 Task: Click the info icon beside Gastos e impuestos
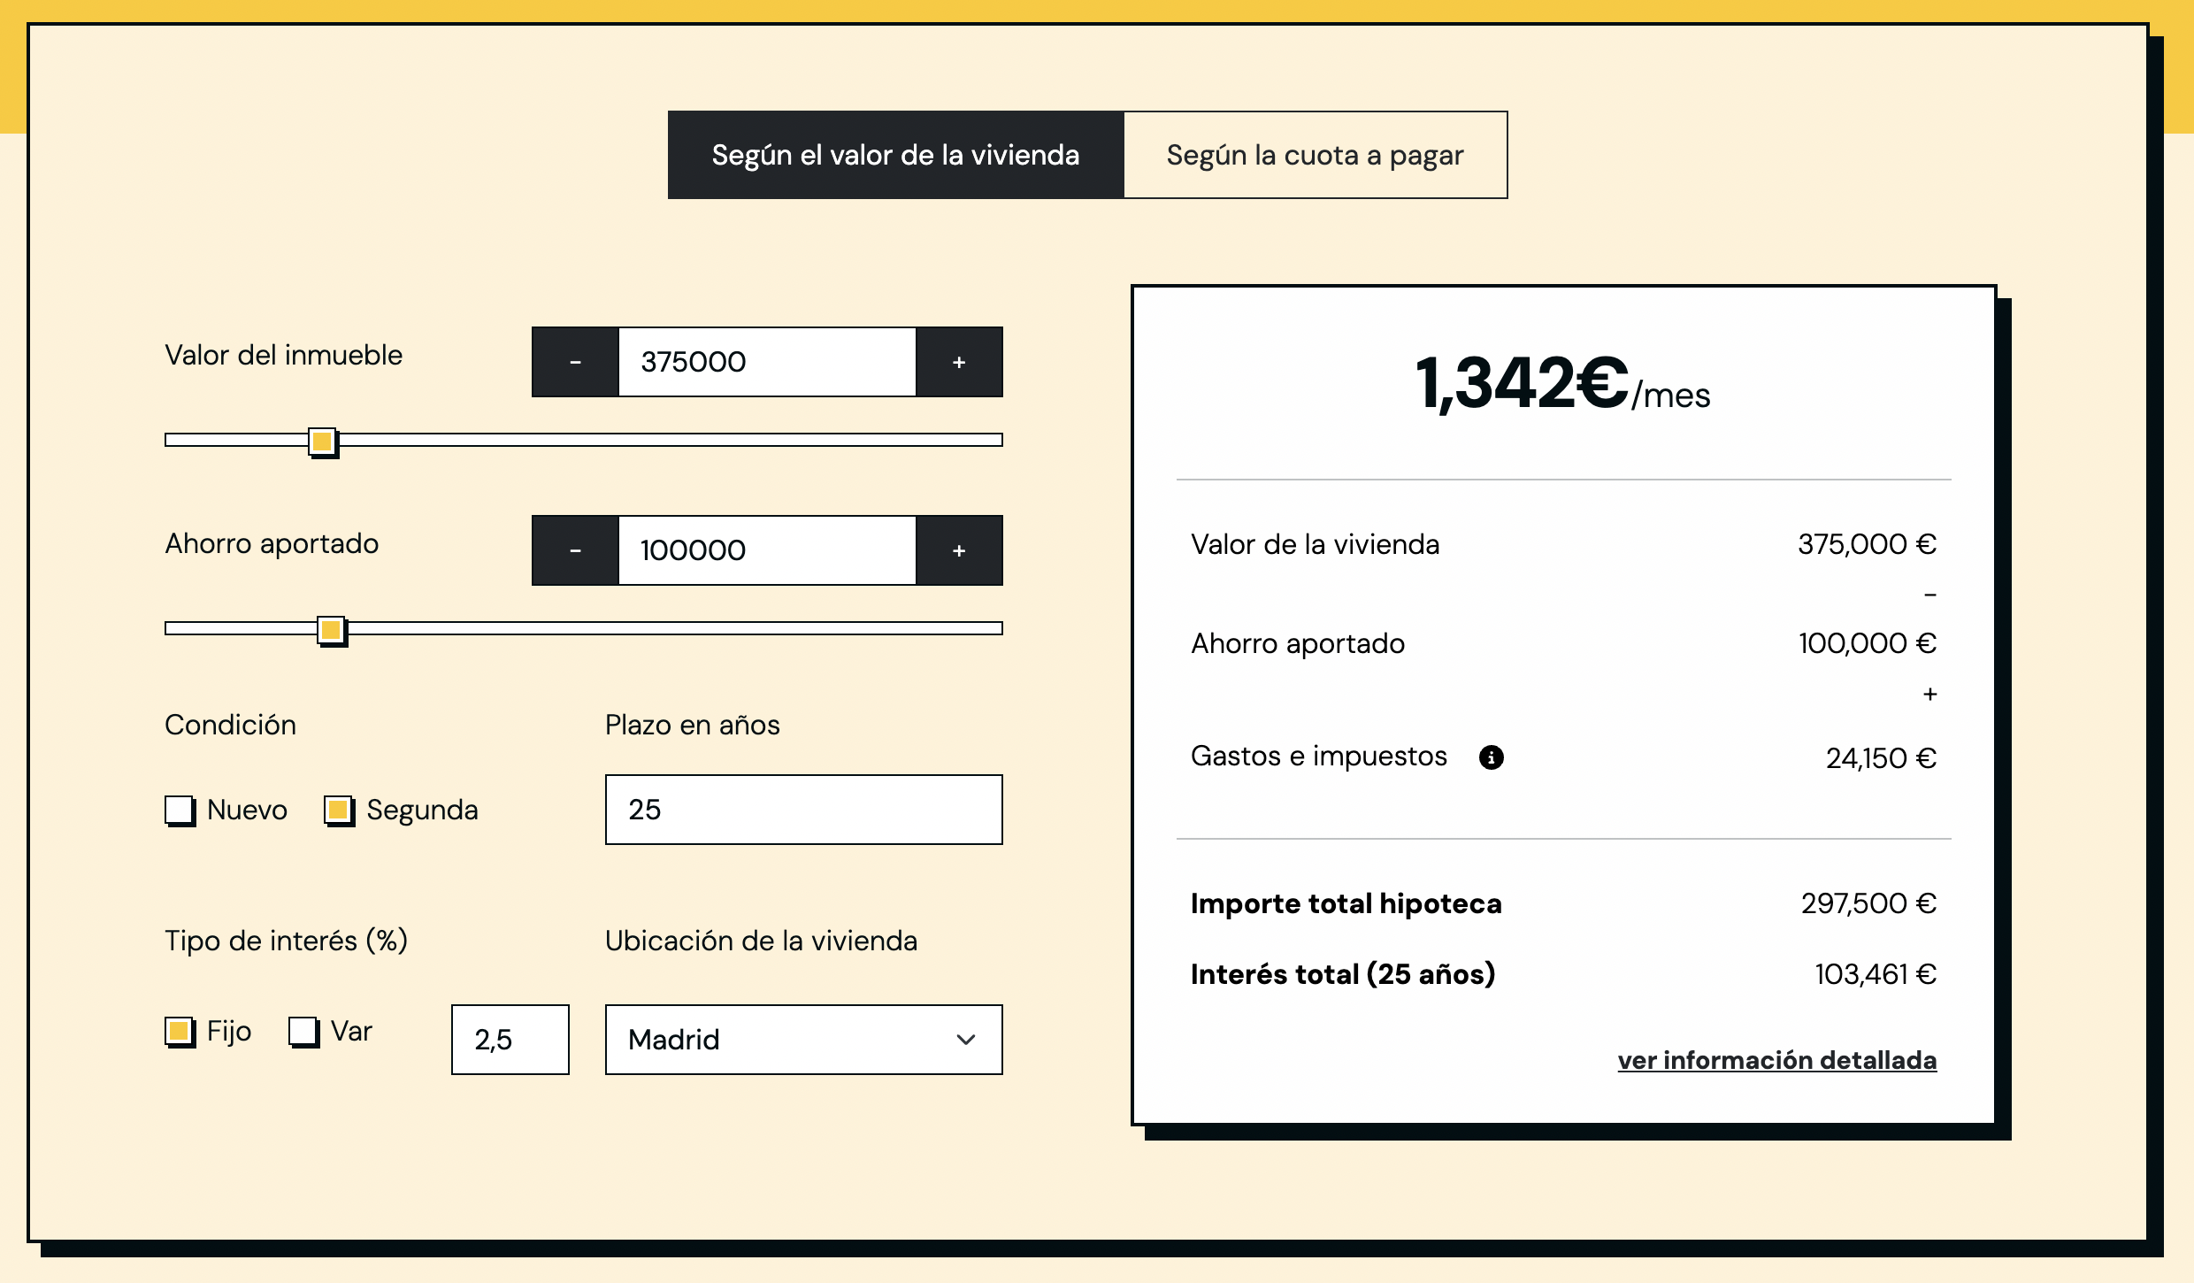click(1491, 757)
